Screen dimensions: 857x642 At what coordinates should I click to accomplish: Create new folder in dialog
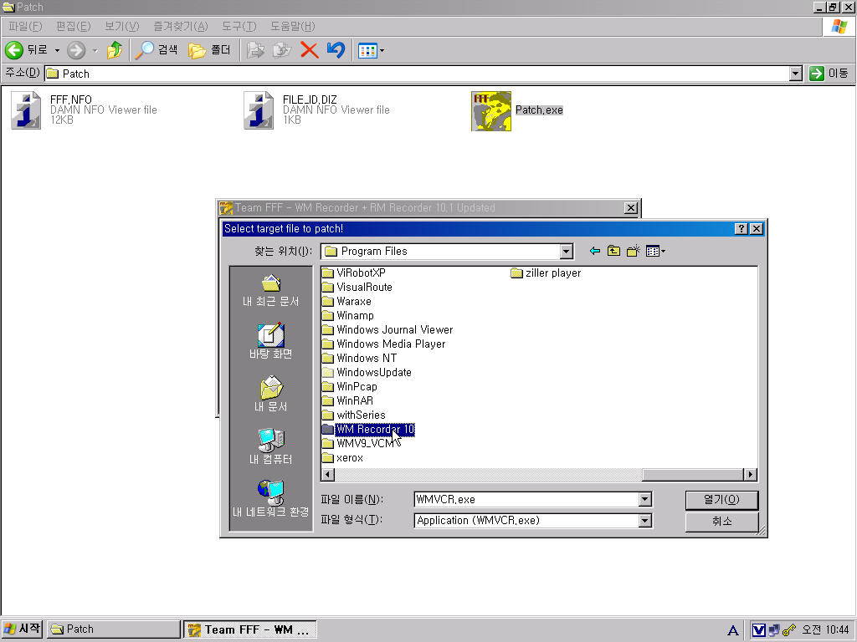[x=633, y=251]
